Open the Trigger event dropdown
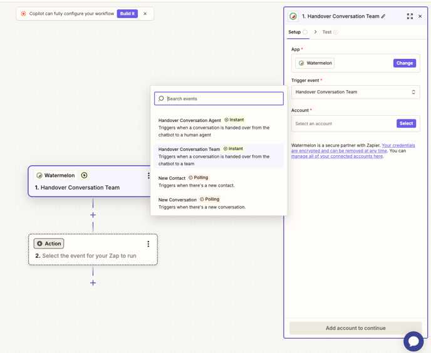Image resolution: width=431 pixels, height=353 pixels. click(x=355, y=92)
